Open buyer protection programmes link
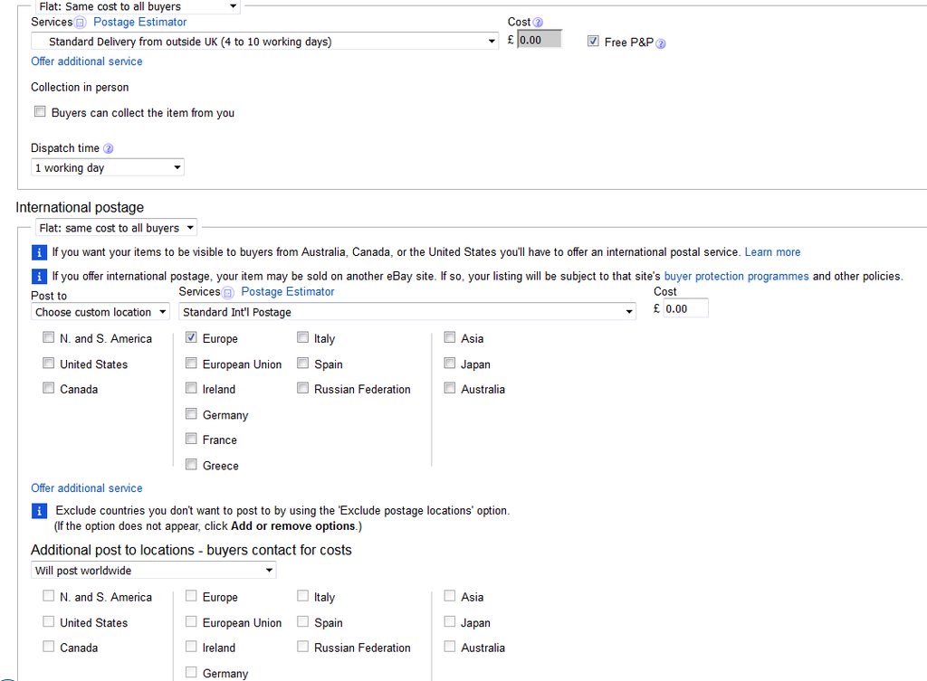 736,277
